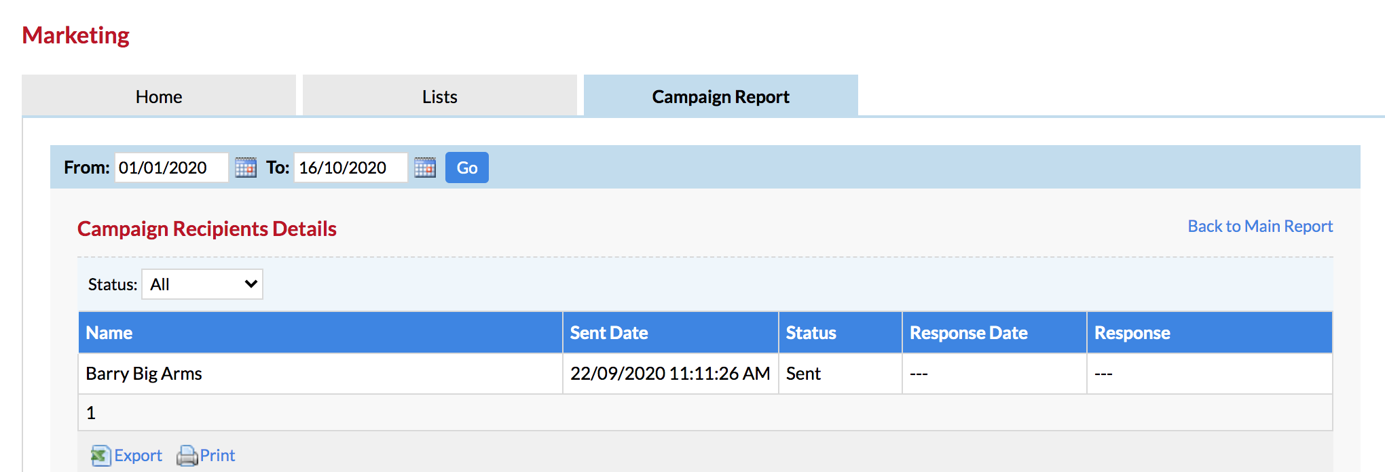This screenshot has width=1385, height=472.
Task: Focus the From date field
Action: tap(171, 168)
